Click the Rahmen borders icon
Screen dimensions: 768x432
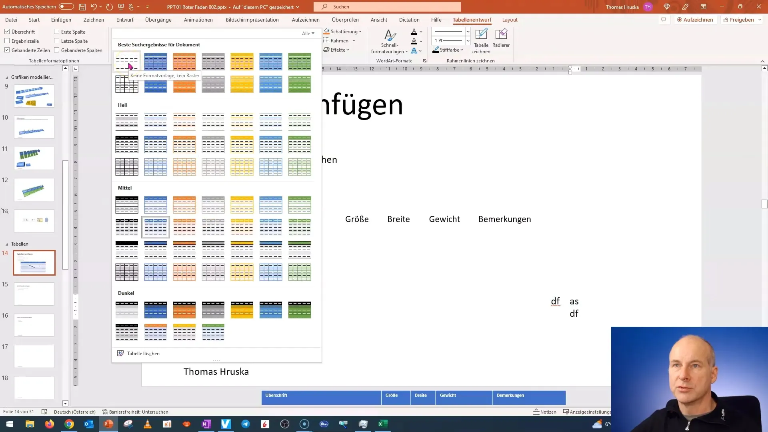click(326, 40)
